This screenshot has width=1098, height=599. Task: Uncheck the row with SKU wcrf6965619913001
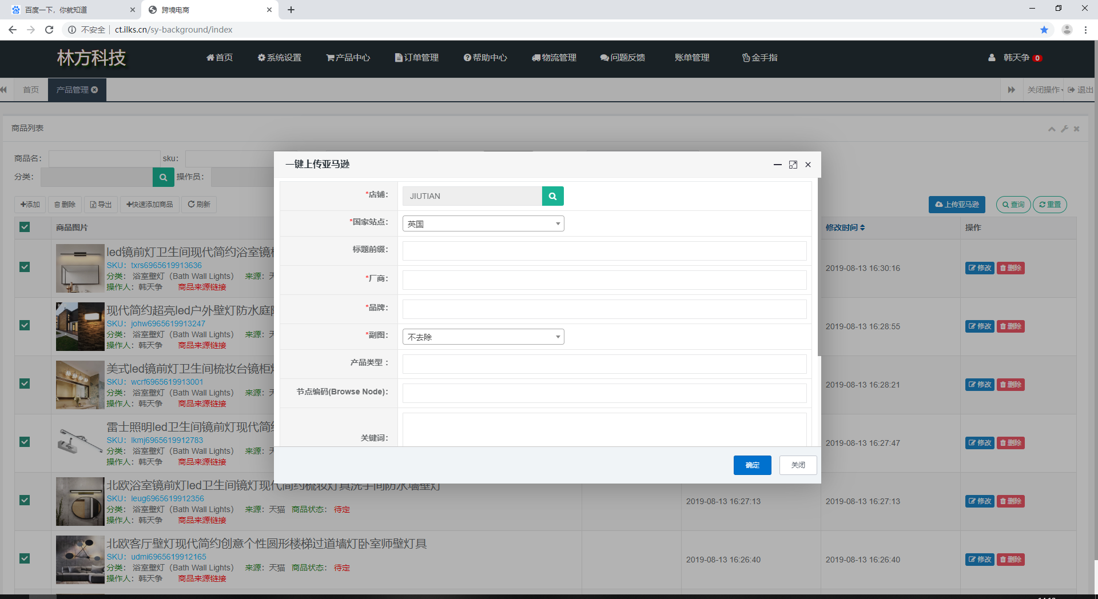click(25, 384)
